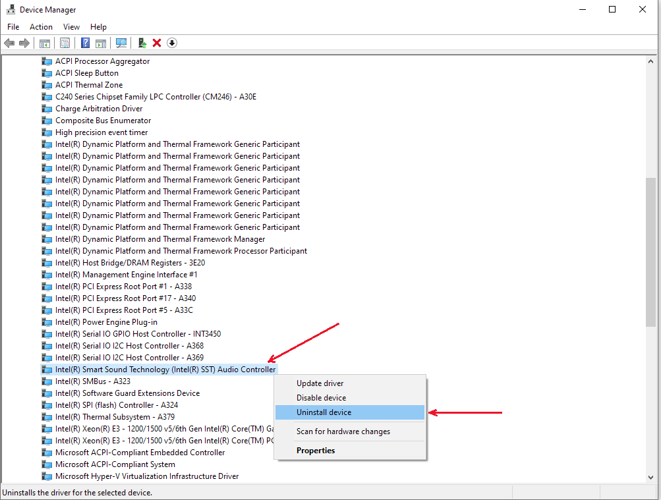The height and width of the screenshot is (500, 661).
Task: Click the icon beside ACPI Processor Aggregator
Action: (x=47, y=61)
